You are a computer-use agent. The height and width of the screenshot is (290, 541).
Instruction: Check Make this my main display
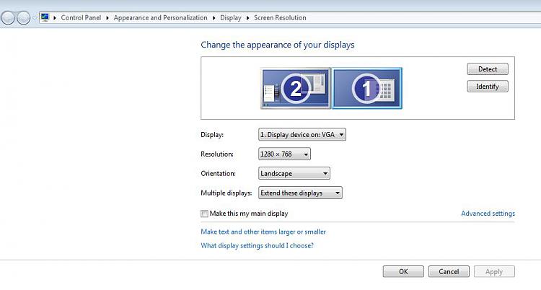205,214
